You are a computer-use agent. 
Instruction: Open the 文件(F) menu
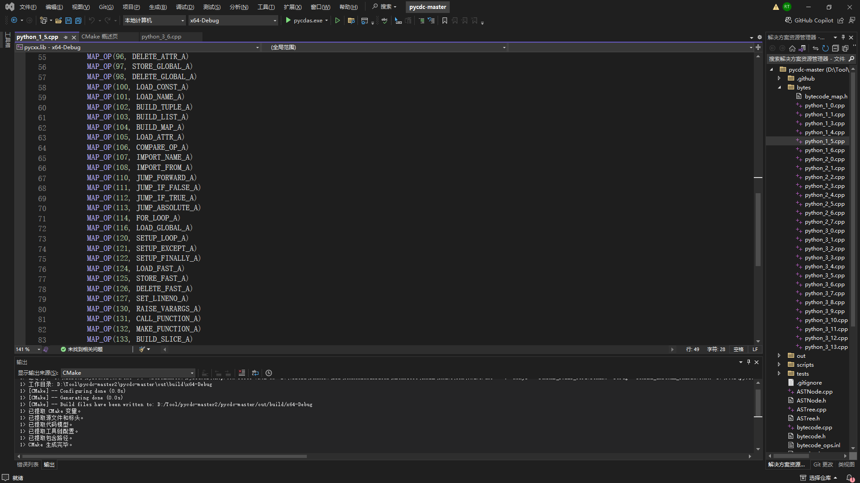coord(28,7)
